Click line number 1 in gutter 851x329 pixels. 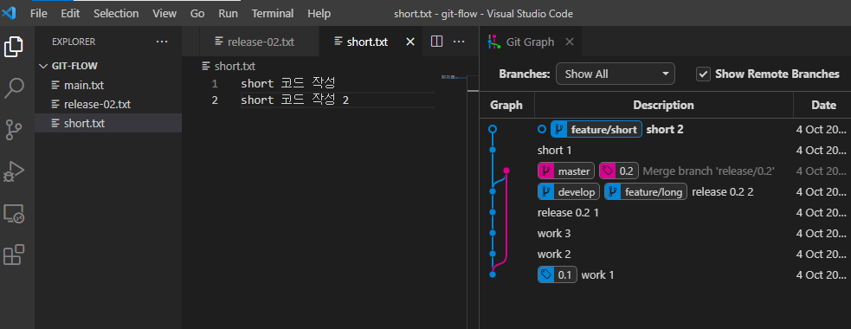pos(215,84)
